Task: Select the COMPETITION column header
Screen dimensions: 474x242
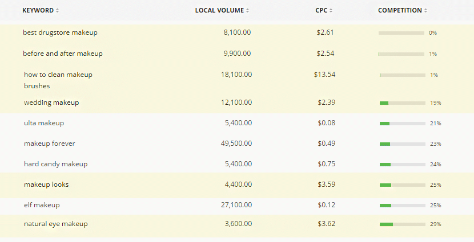Action: (400, 11)
